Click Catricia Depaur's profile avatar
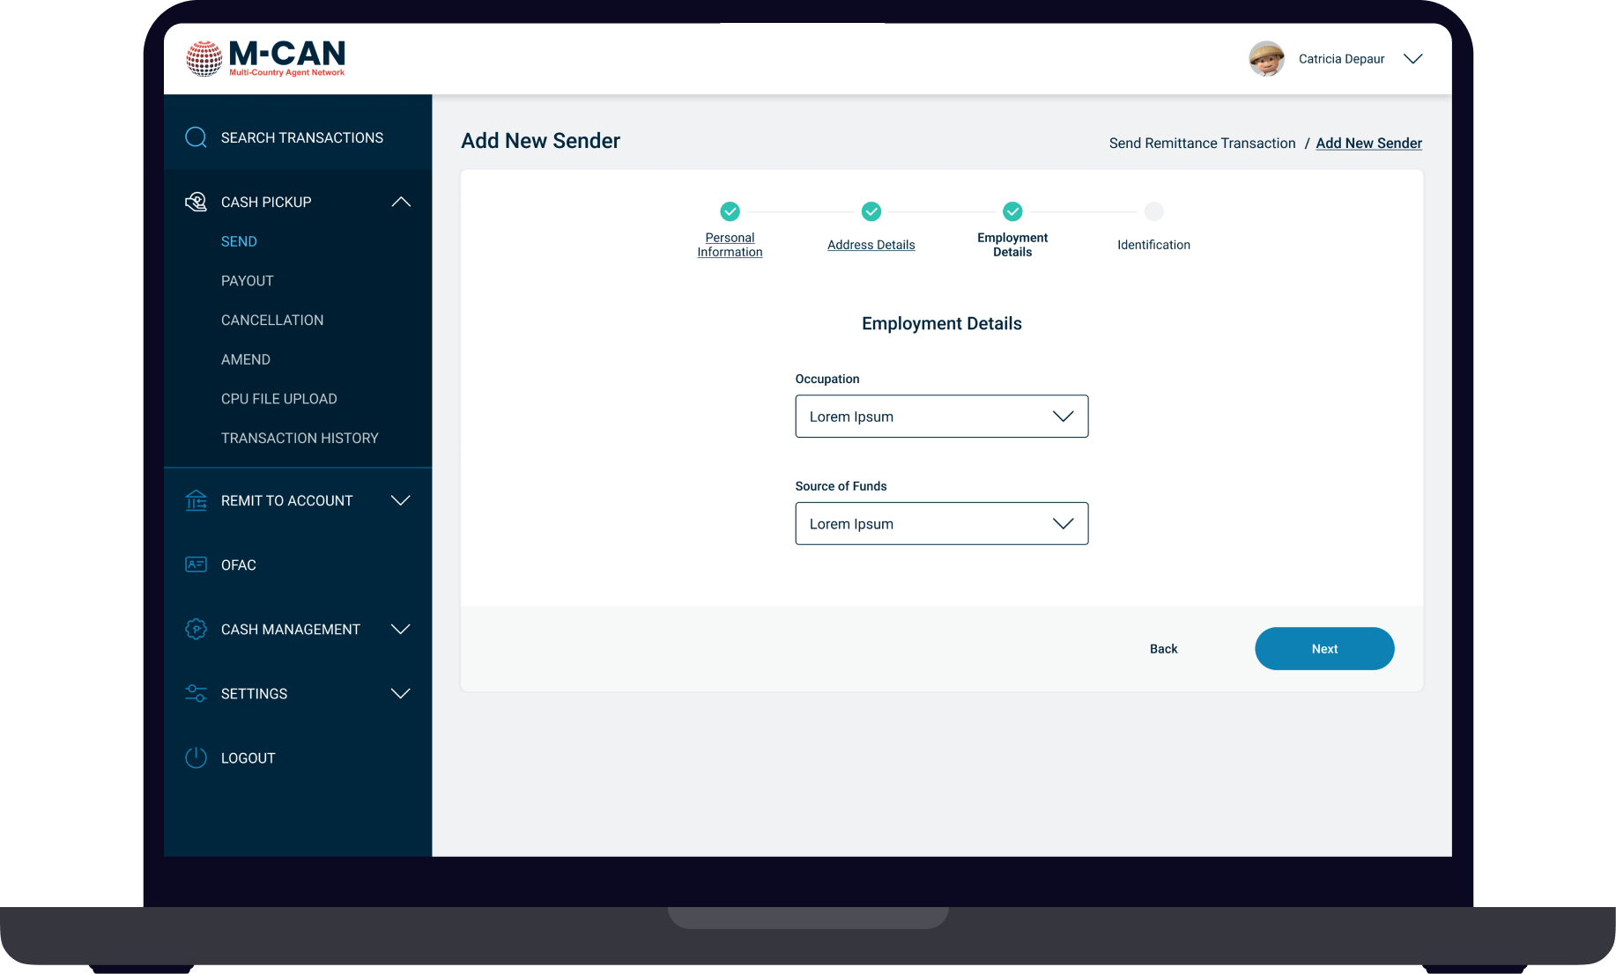 (x=1266, y=59)
